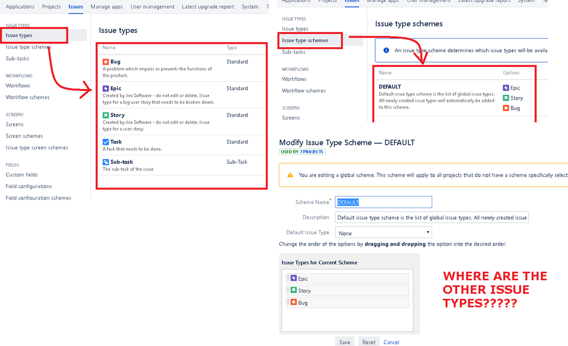The width and height of the screenshot is (568, 346).
Task: Open Issue type screen schemes in the sidebar
Action: (x=36, y=147)
